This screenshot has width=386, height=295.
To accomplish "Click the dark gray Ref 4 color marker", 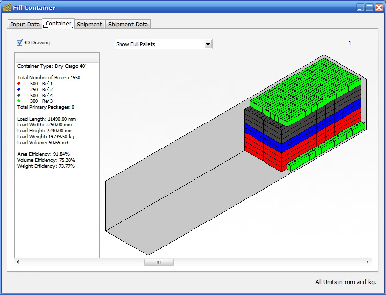I will point(19,95).
